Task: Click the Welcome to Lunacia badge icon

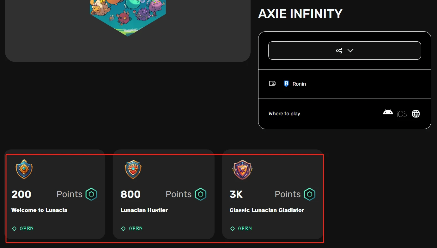Action: (24, 169)
